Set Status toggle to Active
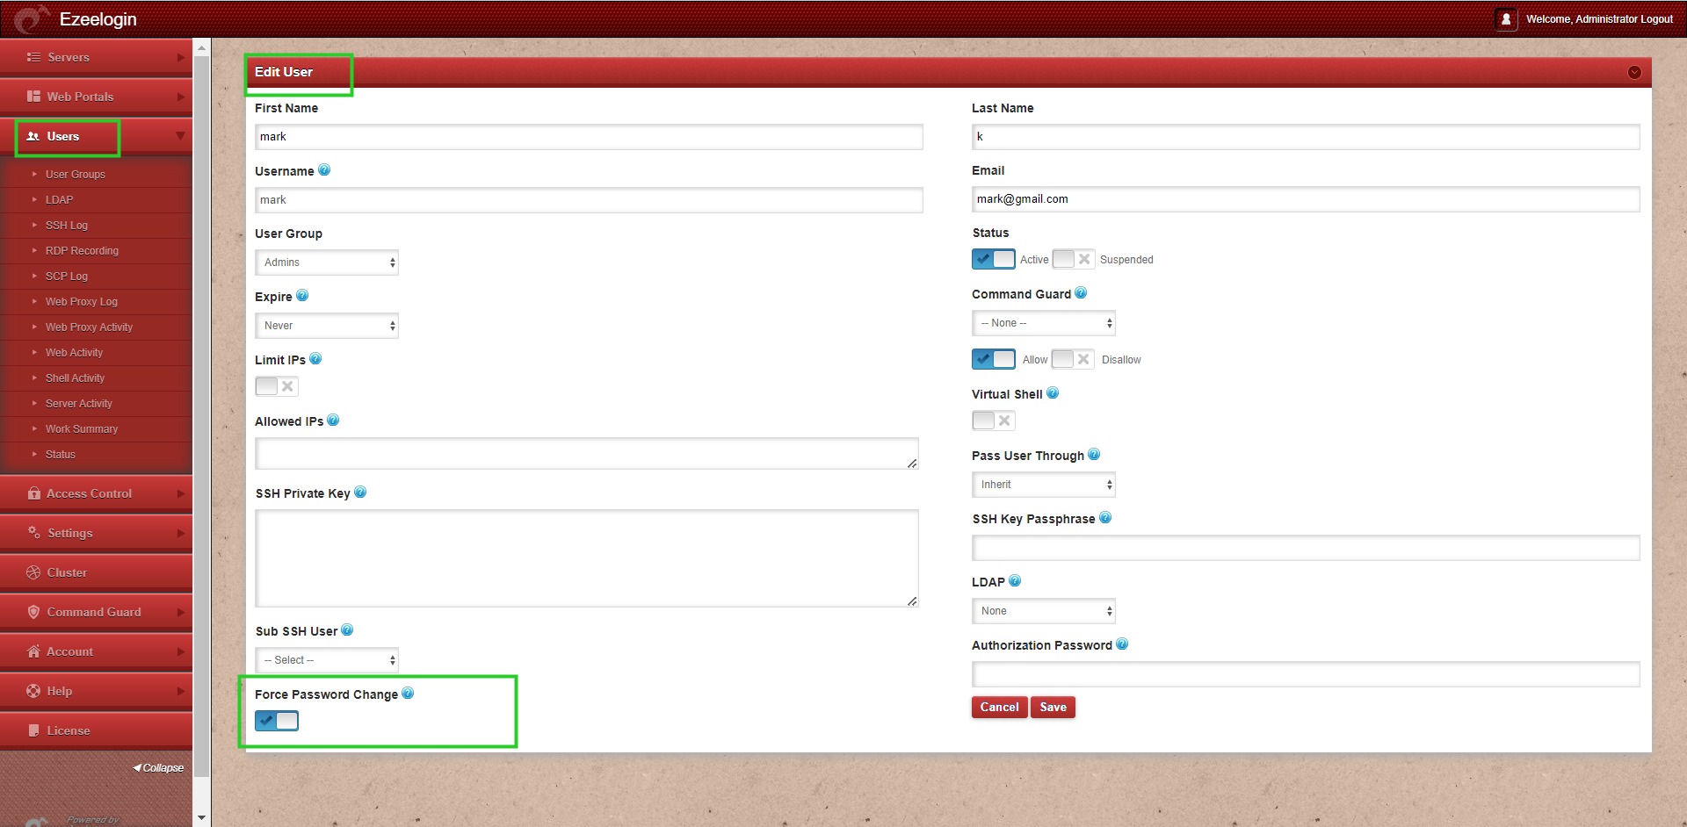 [x=993, y=259]
